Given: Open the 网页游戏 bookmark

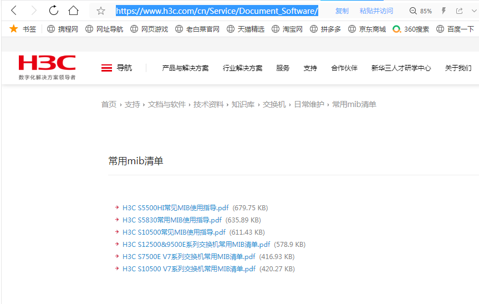Looking at the screenshot, I should (149, 29).
